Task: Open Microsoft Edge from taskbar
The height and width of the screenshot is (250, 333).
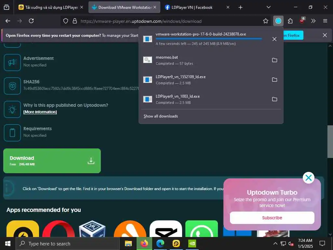Action: 160,243
